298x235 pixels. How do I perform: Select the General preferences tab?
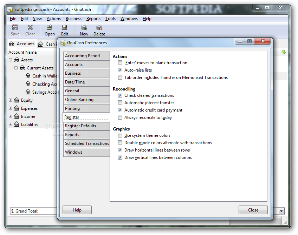(86, 91)
